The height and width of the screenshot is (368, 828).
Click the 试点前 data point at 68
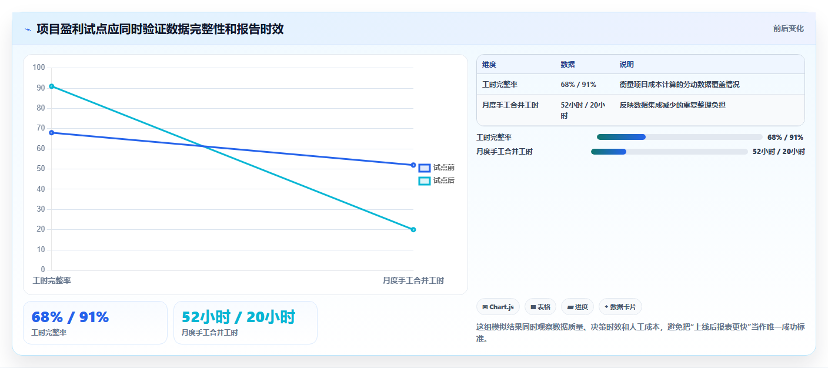52,133
